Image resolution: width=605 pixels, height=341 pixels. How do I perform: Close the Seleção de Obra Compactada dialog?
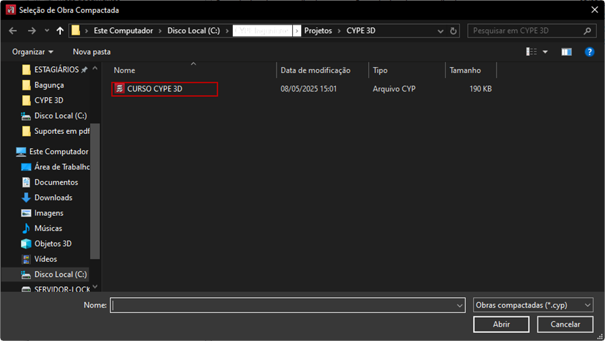coord(595,10)
